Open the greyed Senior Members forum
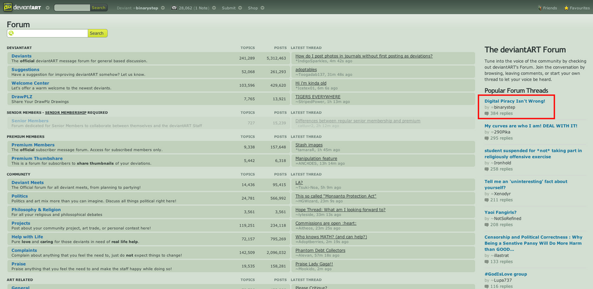This screenshot has height=289, width=593. (x=30, y=120)
